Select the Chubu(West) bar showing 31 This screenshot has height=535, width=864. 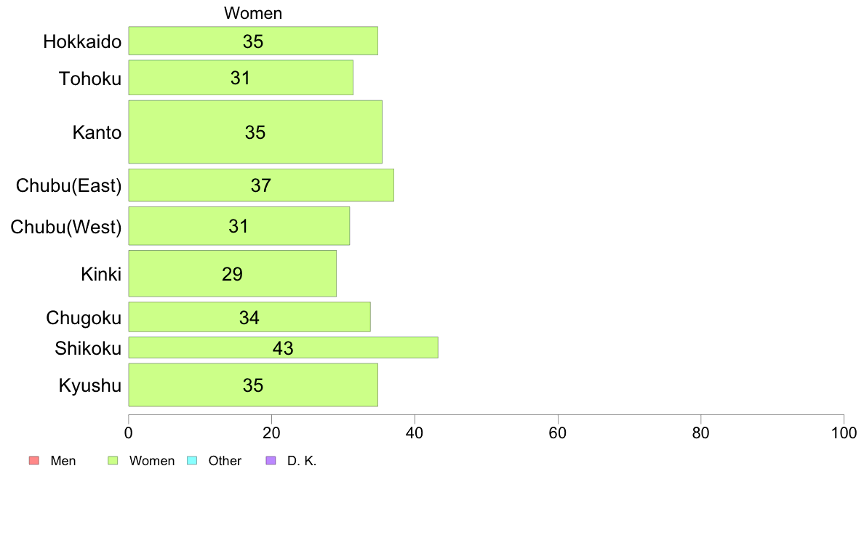239,226
